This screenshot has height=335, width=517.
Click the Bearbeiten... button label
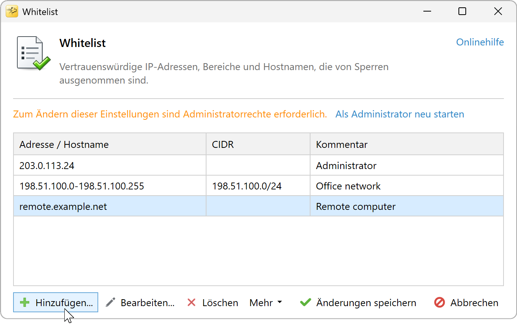148,303
